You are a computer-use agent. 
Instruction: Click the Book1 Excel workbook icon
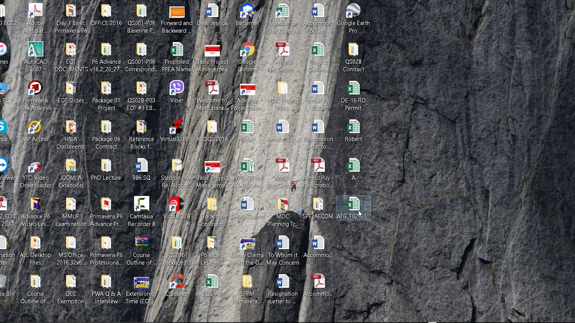click(248, 127)
